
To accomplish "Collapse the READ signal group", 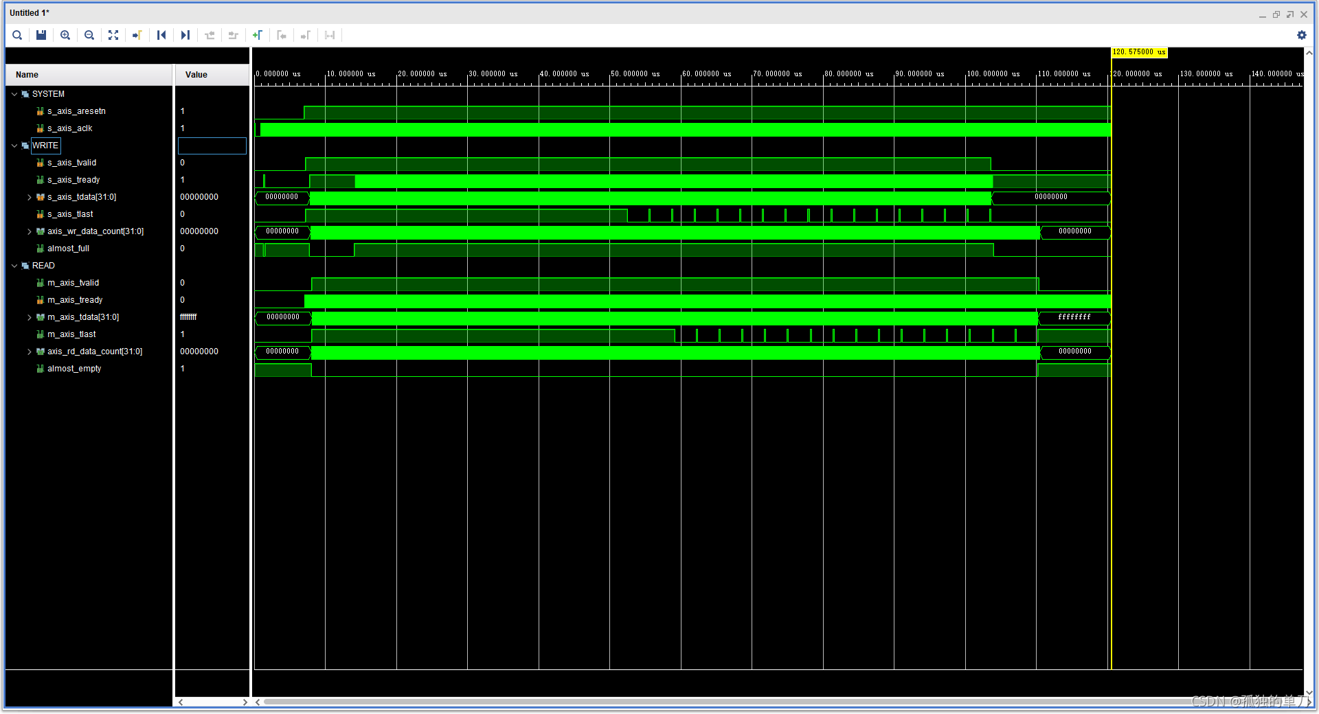I will pyautogui.click(x=14, y=266).
